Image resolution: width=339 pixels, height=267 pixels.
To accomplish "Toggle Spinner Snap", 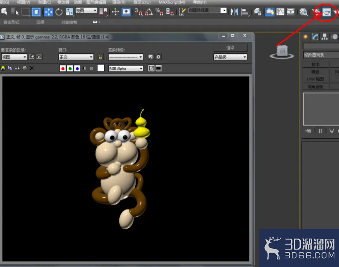I will tap(170, 12).
